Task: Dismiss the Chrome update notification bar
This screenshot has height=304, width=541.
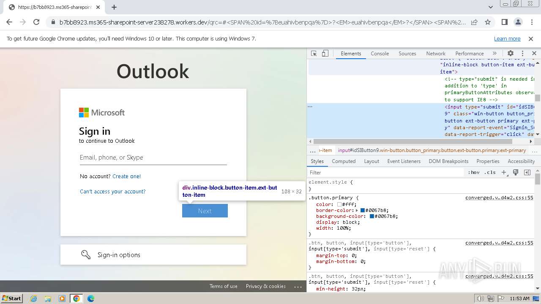Action: point(531,38)
